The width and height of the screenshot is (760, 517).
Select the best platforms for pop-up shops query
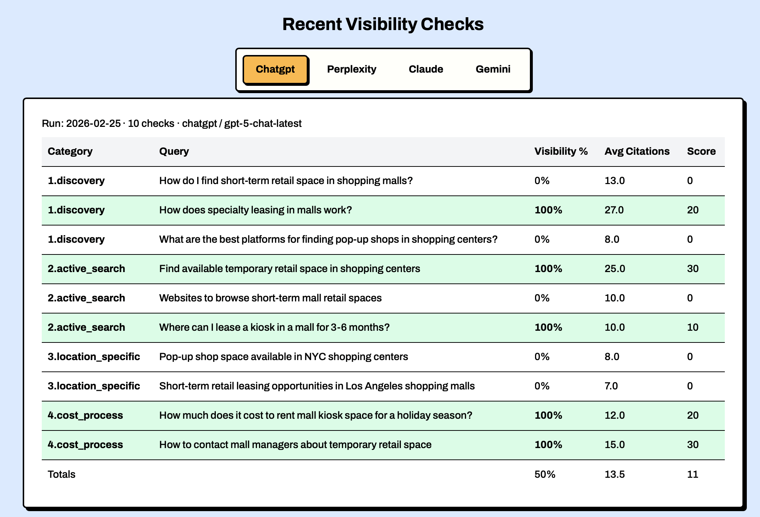coord(328,239)
